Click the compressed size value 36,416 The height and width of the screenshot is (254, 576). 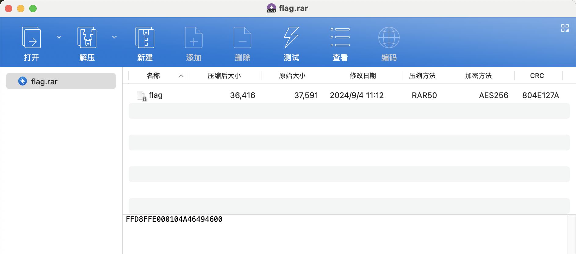pos(243,95)
